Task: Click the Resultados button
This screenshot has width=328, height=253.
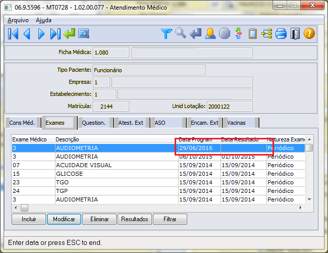Action: tap(135, 219)
